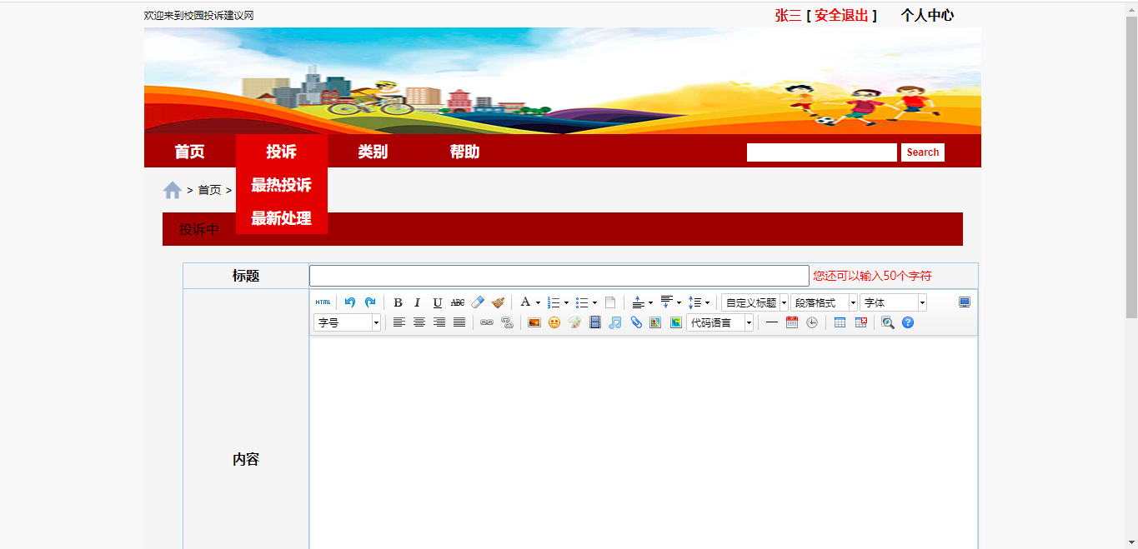Go to 个人中心 personal center
Screen dimensions: 1138x549
tap(927, 15)
